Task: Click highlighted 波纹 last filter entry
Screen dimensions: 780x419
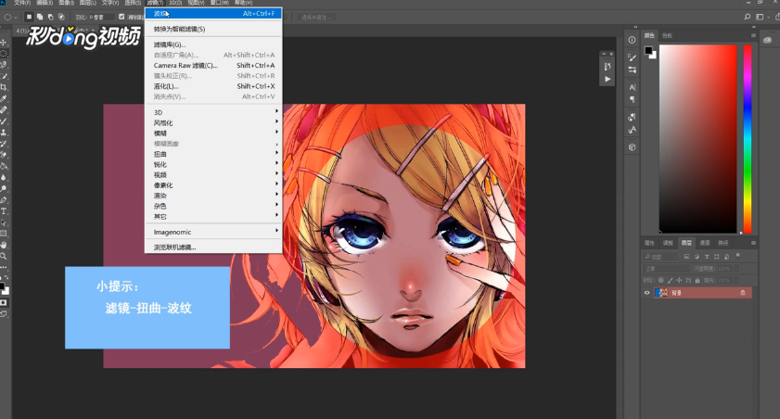Action: click(213, 13)
